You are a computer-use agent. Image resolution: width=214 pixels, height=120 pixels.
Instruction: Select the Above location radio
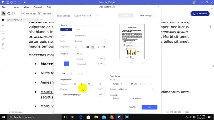(x=133, y=98)
